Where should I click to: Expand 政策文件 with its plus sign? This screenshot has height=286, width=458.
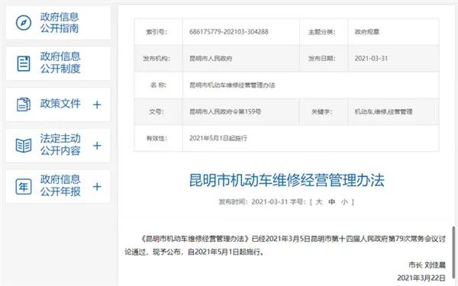(x=97, y=104)
